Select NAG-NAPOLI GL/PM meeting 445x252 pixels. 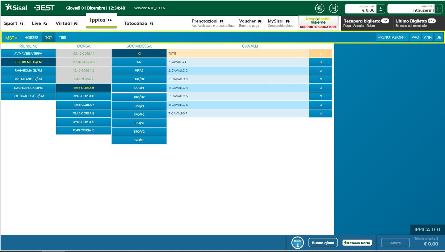pos(28,88)
